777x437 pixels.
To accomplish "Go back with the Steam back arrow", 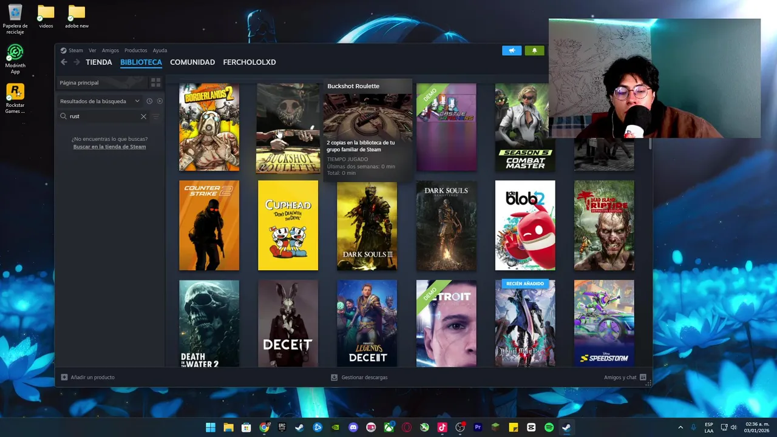I will click(x=64, y=62).
